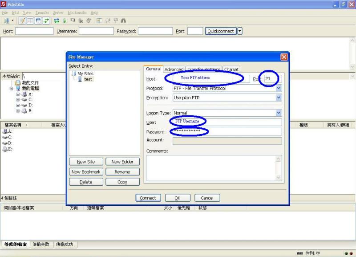
Task: Expand the E: drive in local tree
Action: coord(18,111)
